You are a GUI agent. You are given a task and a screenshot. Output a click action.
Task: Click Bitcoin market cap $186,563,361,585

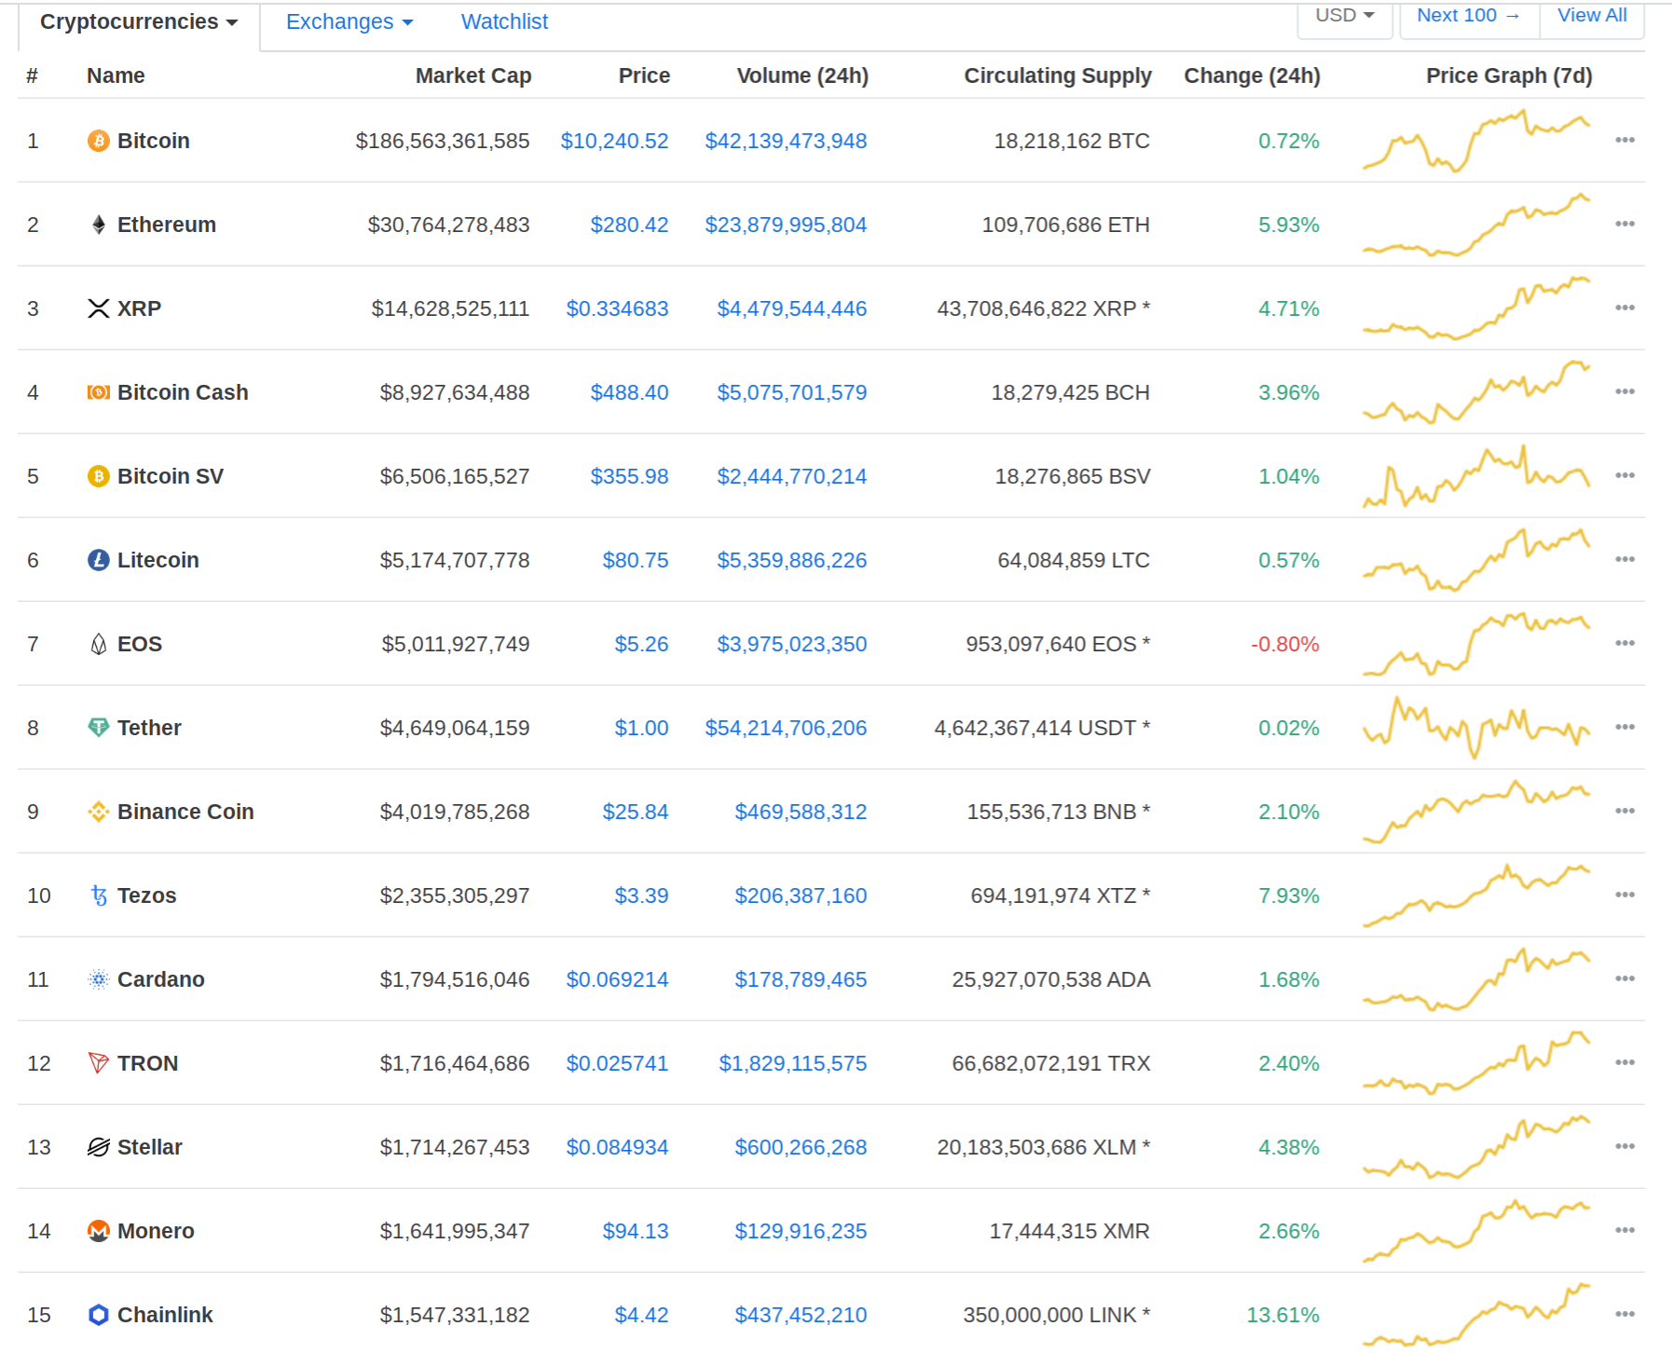(x=443, y=141)
